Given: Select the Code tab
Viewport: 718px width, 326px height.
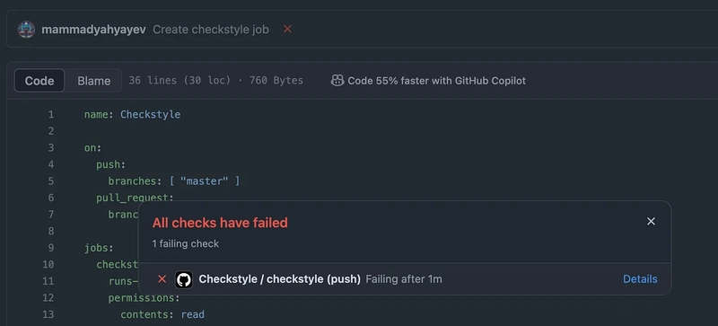Looking at the screenshot, I should pos(39,81).
